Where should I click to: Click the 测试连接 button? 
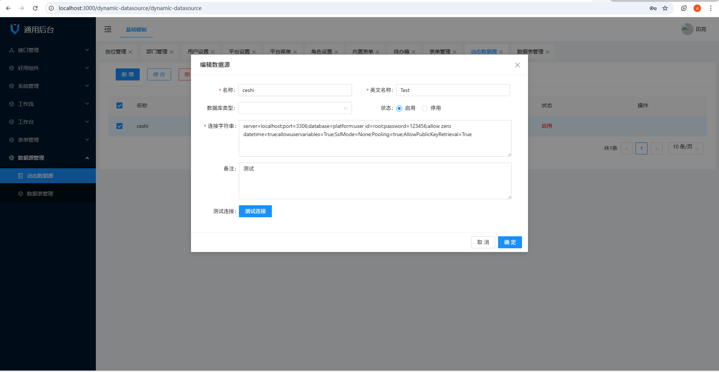point(255,211)
